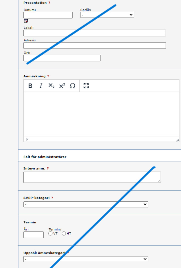The width and height of the screenshot is (181, 268).
Task: Apply subscript formatting in editor toolbar
Action: [x=51, y=86]
